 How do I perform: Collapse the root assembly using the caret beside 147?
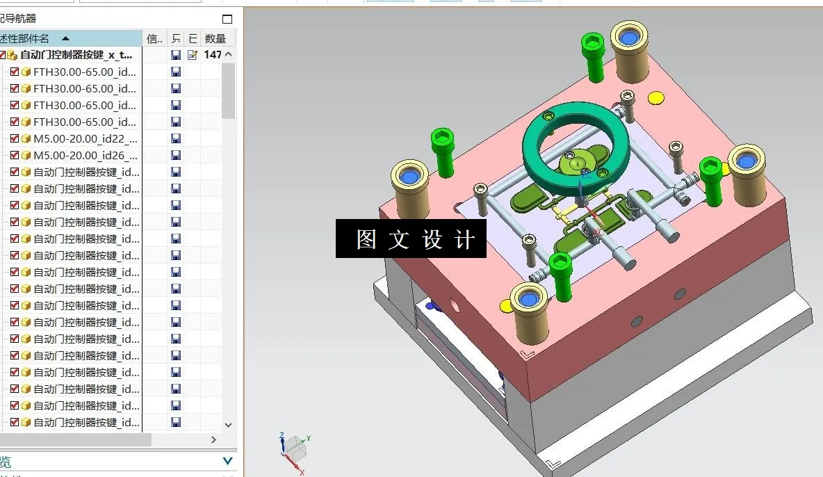click(x=229, y=54)
